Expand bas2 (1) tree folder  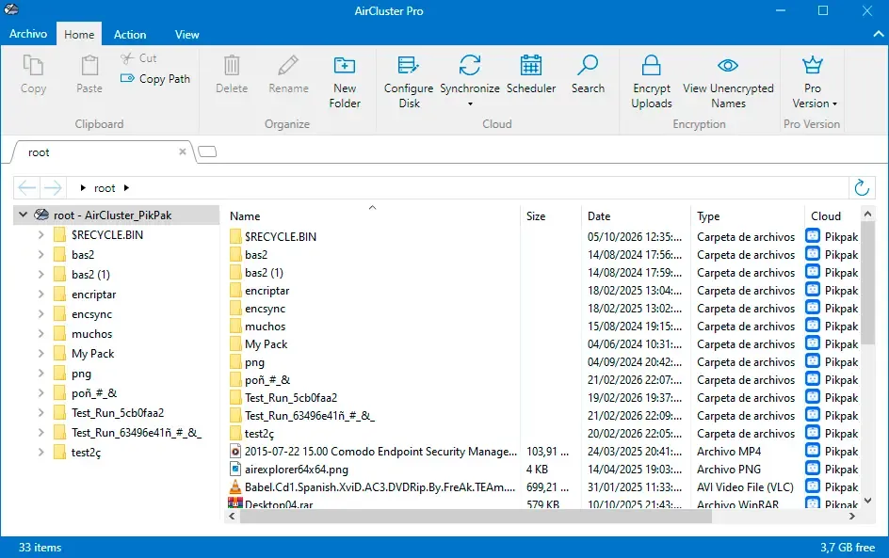click(x=40, y=274)
